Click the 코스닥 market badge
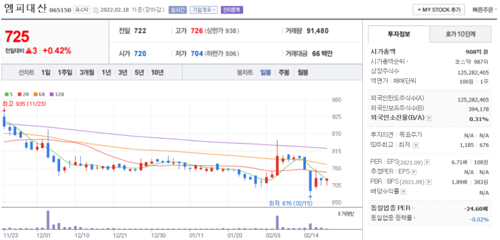 click(x=82, y=10)
